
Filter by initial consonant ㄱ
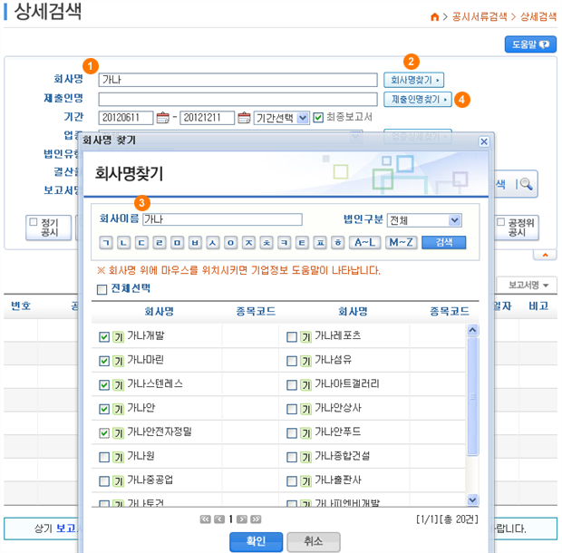click(105, 242)
